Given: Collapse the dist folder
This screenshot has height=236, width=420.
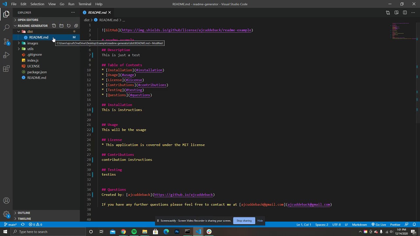Looking at the screenshot, I should pyautogui.click(x=30, y=31).
